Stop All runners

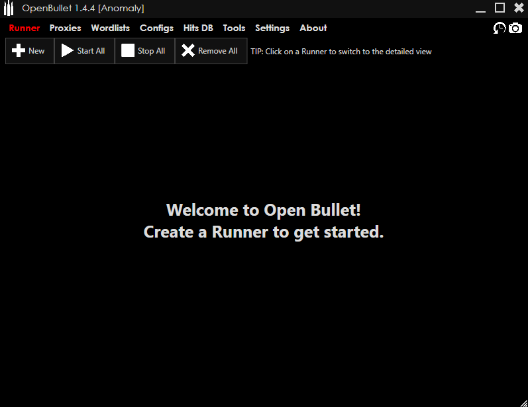pos(144,51)
